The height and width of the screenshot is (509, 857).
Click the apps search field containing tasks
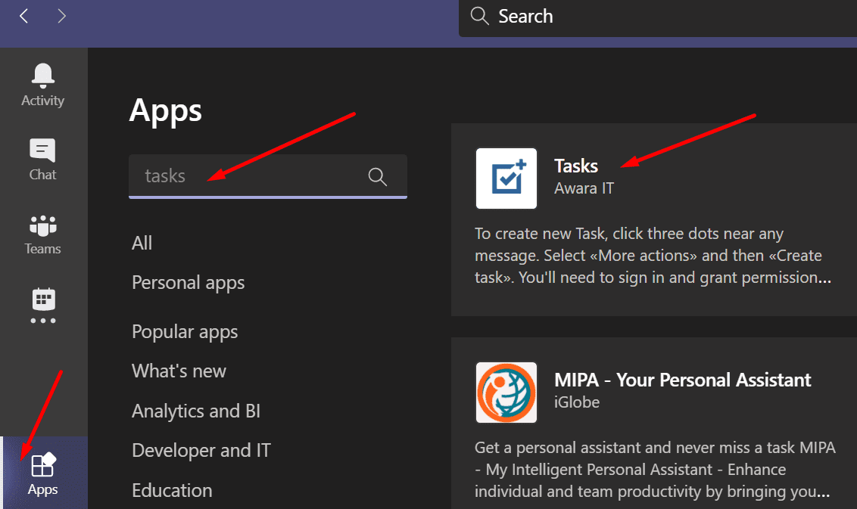(x=268, y=176)
